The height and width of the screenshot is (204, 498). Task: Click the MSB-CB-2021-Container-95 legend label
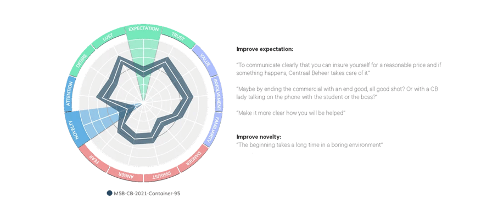(147, 193)
